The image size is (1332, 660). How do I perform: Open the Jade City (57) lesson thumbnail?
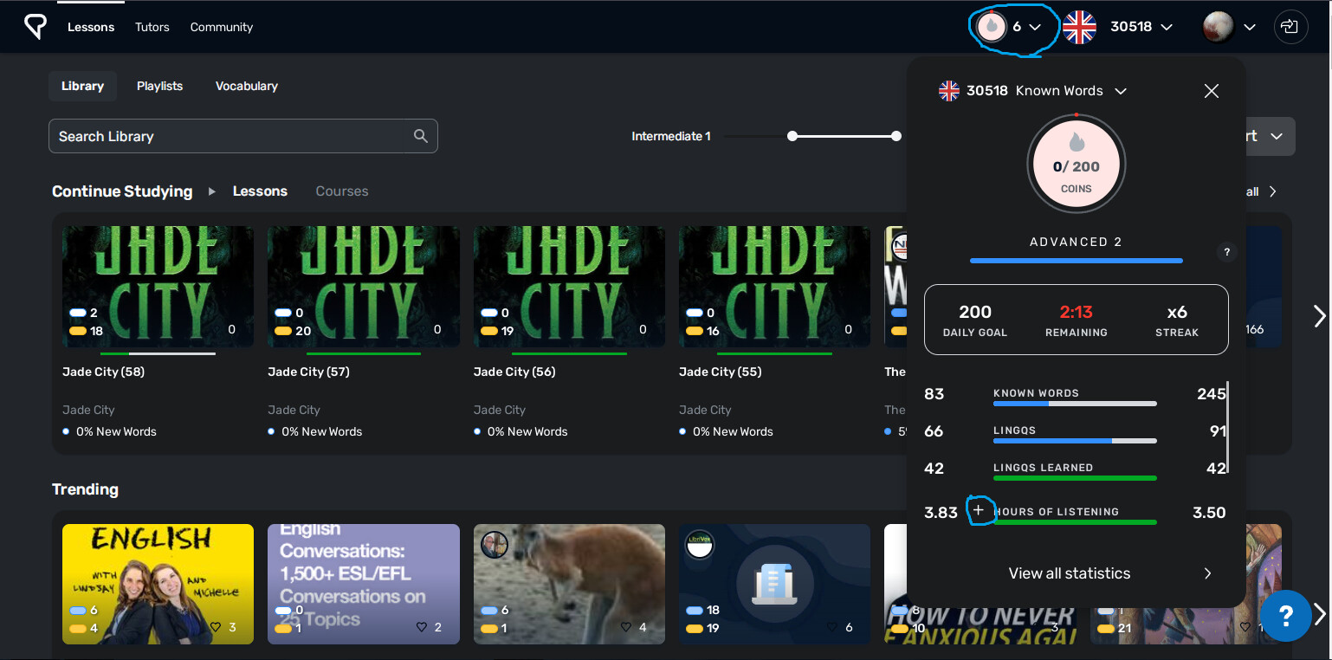364,287
